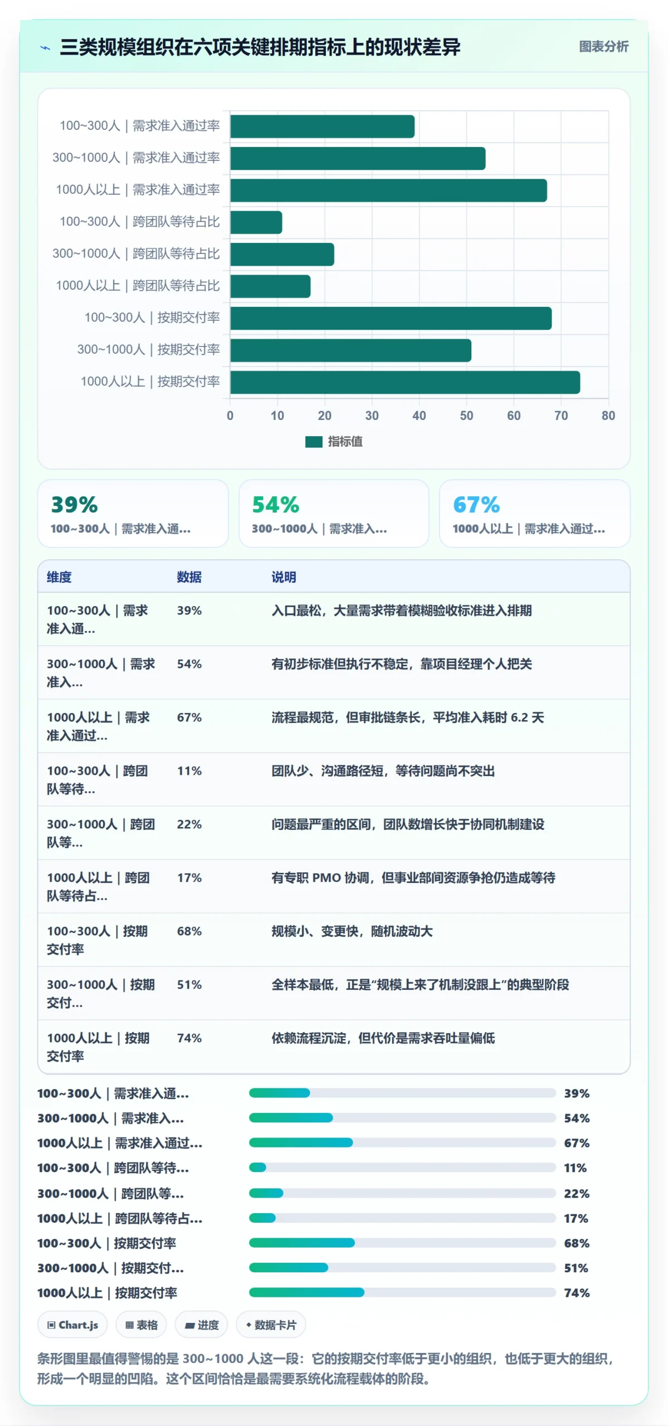
Task: Click the chart bar for 100~300人 跨团队等待占比
Action: (x=256, y=222)
